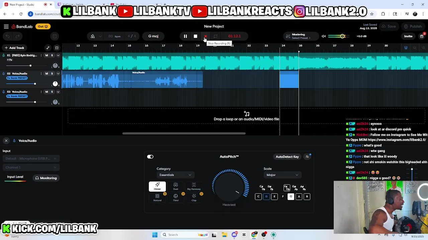Click the Windows Start button in taskbar
Screen dimensions: 428x240
pyautogui.click(x=155, y=235)
